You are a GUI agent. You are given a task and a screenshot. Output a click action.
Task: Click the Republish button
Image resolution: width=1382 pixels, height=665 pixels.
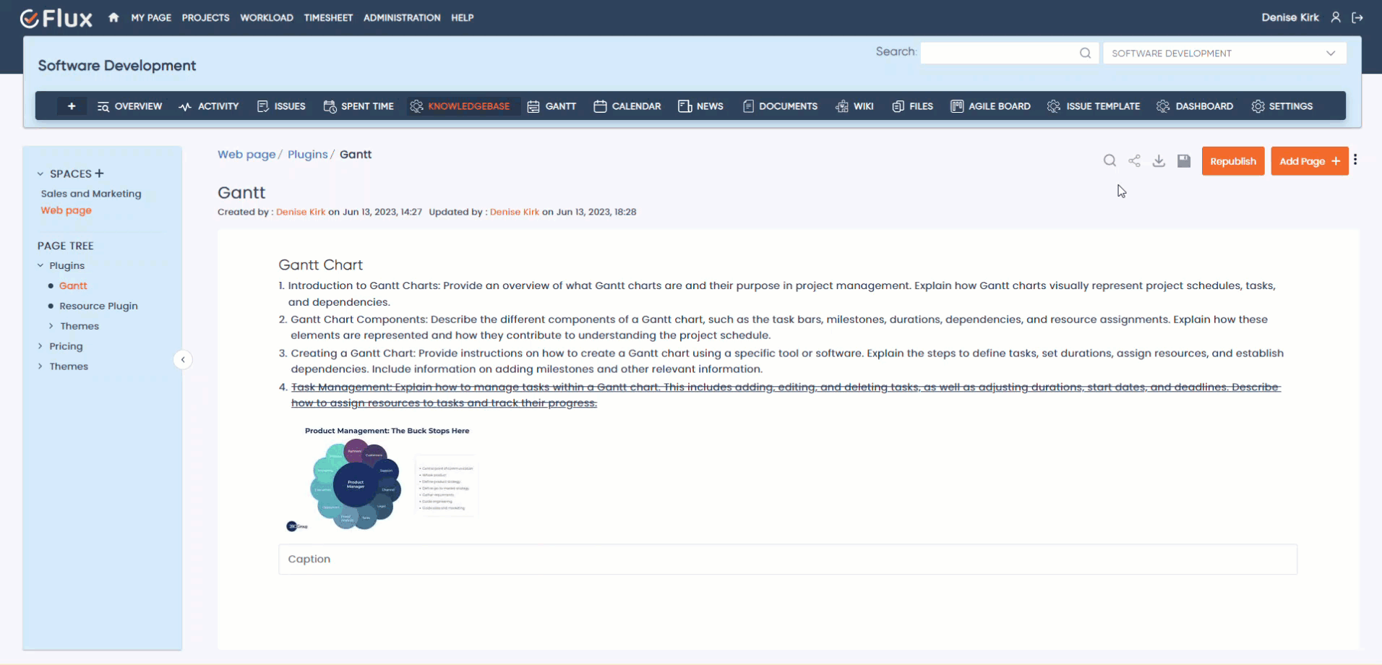pyautogui.click(x=1232, y=161)
